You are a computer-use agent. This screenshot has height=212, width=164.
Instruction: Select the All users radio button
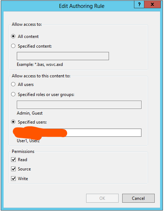pyautogui.click(x=13, y=84)
